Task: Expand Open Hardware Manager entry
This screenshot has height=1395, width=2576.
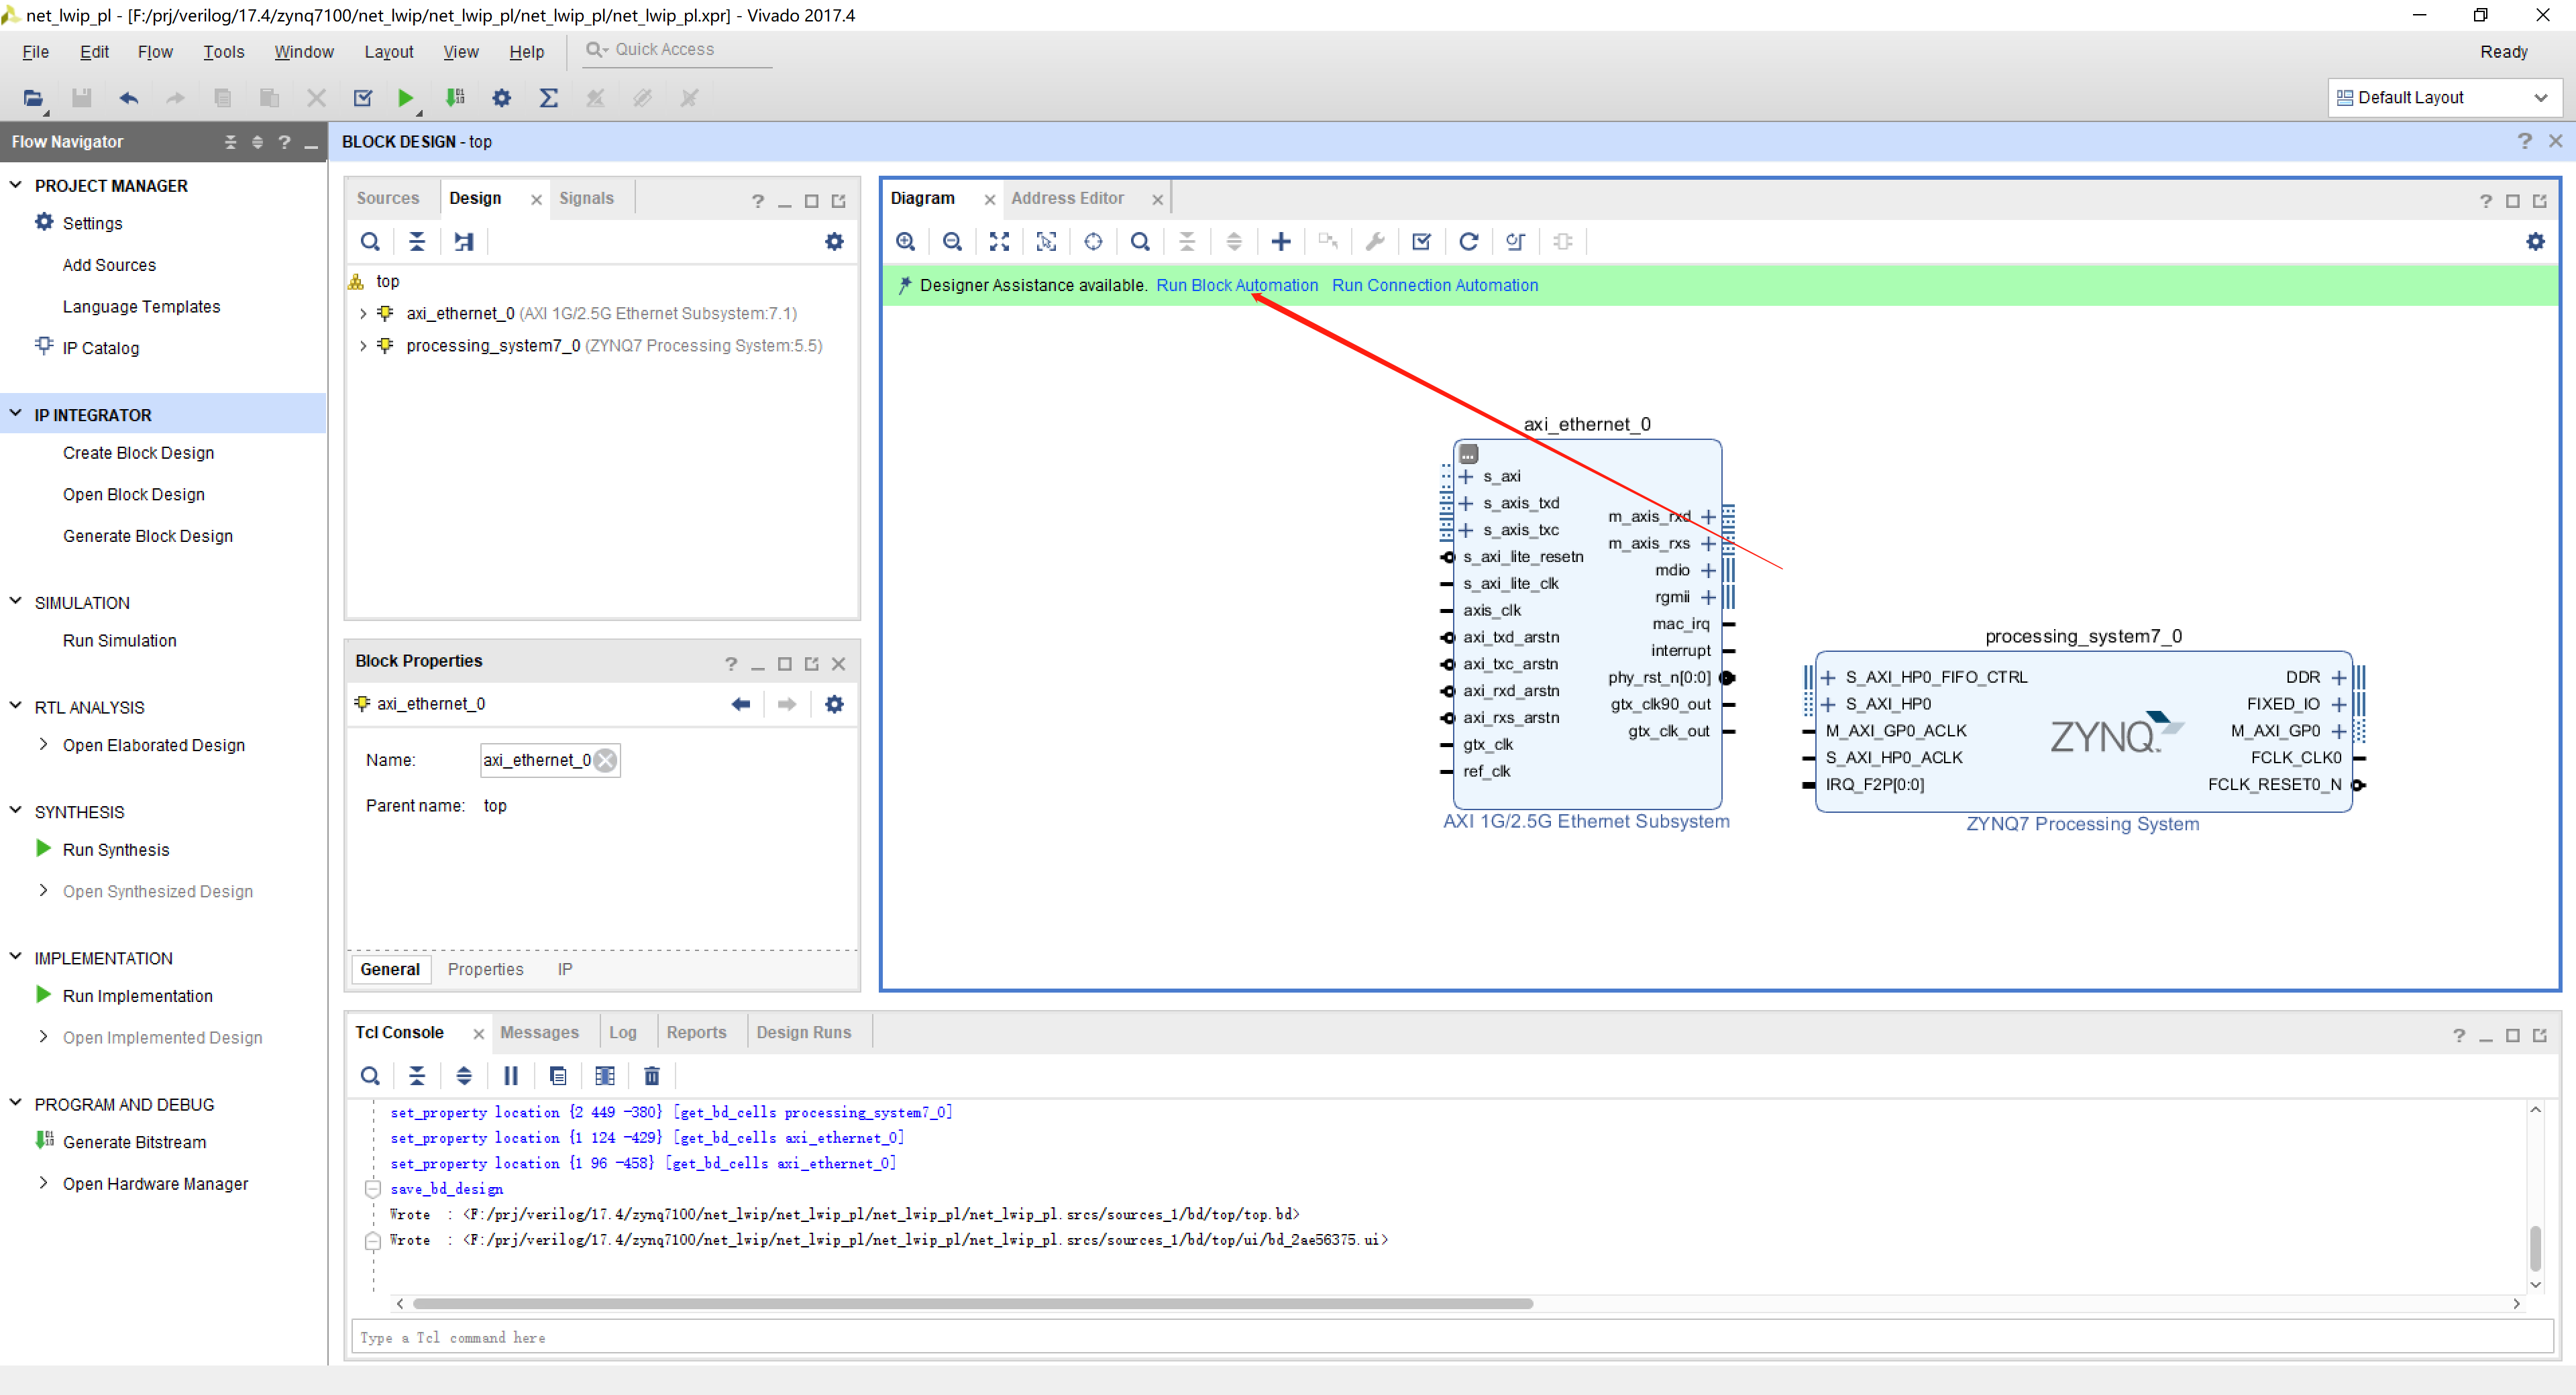Action: point(43,1183)
